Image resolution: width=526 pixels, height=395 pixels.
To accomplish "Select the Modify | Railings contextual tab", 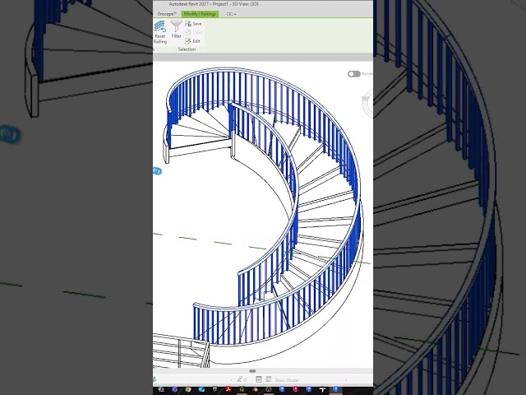I will [x=200, y=14].
